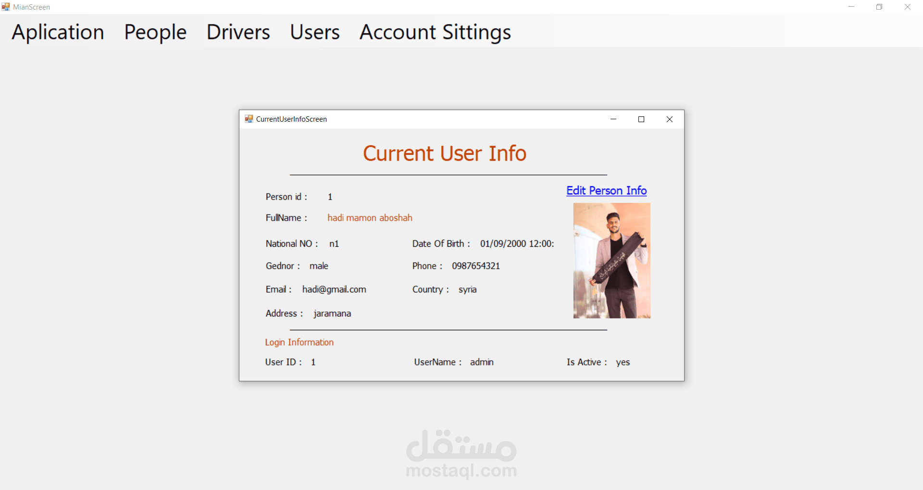923x490 pixels.
Task: Click the CurrentUserInfoScreen title bar text
Action: [x=291, y=119]
